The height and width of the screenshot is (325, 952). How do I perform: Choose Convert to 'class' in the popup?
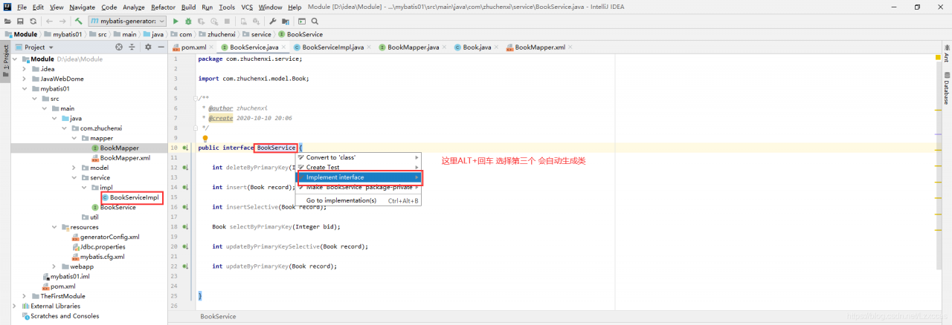pyautogui.click(x=358, y=157)
